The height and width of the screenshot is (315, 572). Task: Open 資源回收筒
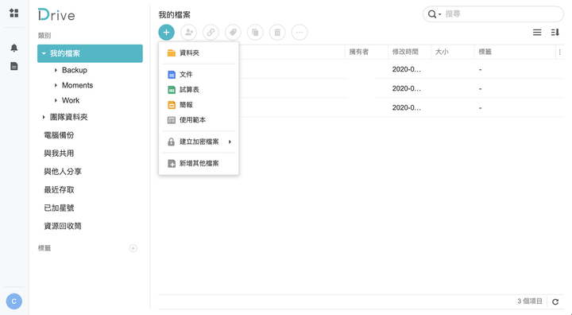click(x=63, y=226)
